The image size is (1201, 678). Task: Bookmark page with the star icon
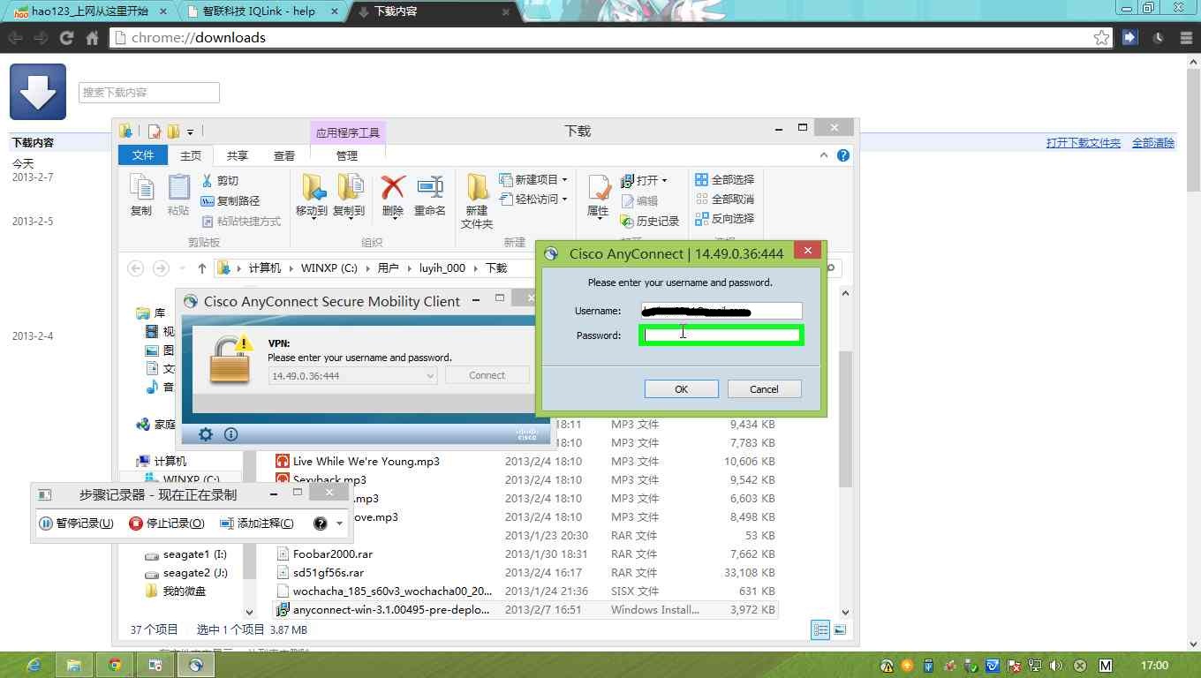pyautogui.click(x=1101, y=37)
